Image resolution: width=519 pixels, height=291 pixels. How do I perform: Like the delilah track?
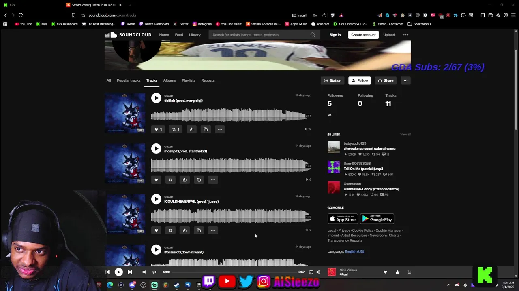click(x=158, y=129)
